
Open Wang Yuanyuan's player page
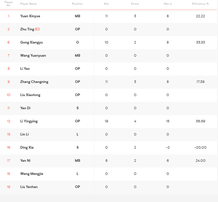point(33,56)
